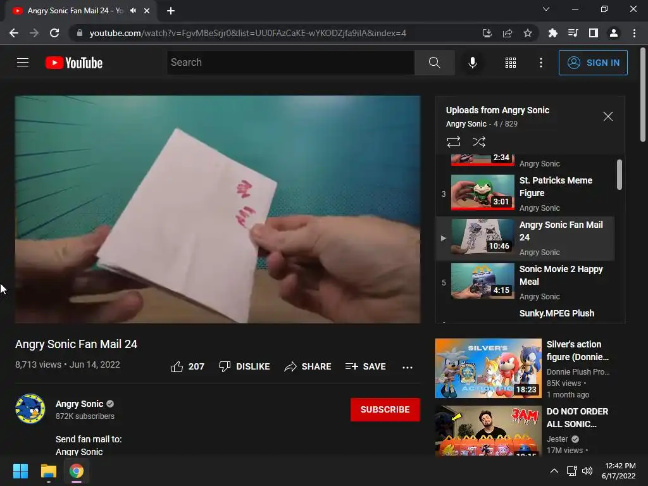648x486 pixels.
Task: Click the SIGN IN button
Action: coord(593,63)
